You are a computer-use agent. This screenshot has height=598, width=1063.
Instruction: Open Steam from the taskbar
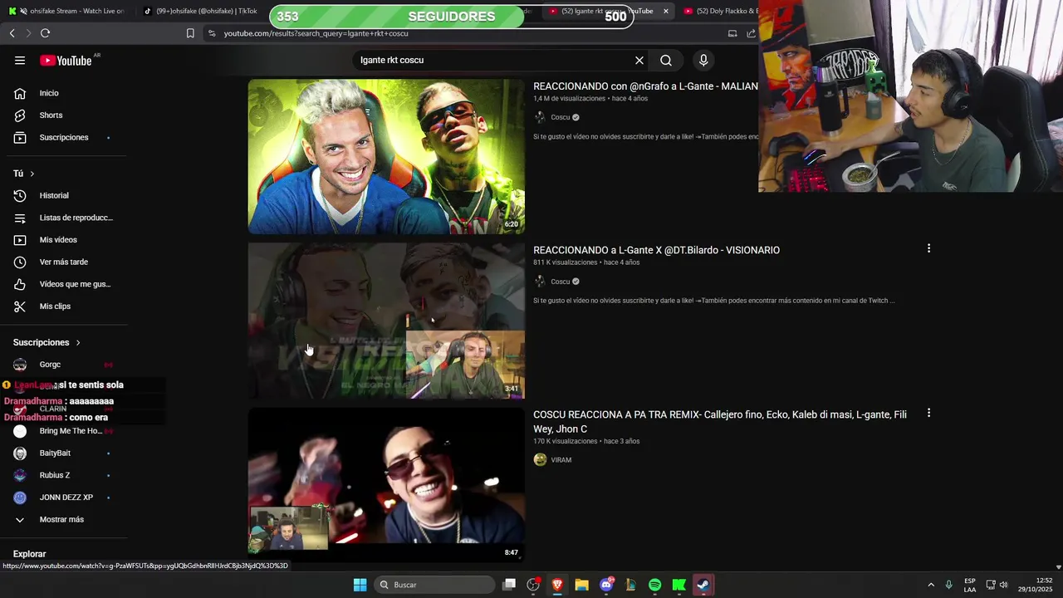point(703,585)
